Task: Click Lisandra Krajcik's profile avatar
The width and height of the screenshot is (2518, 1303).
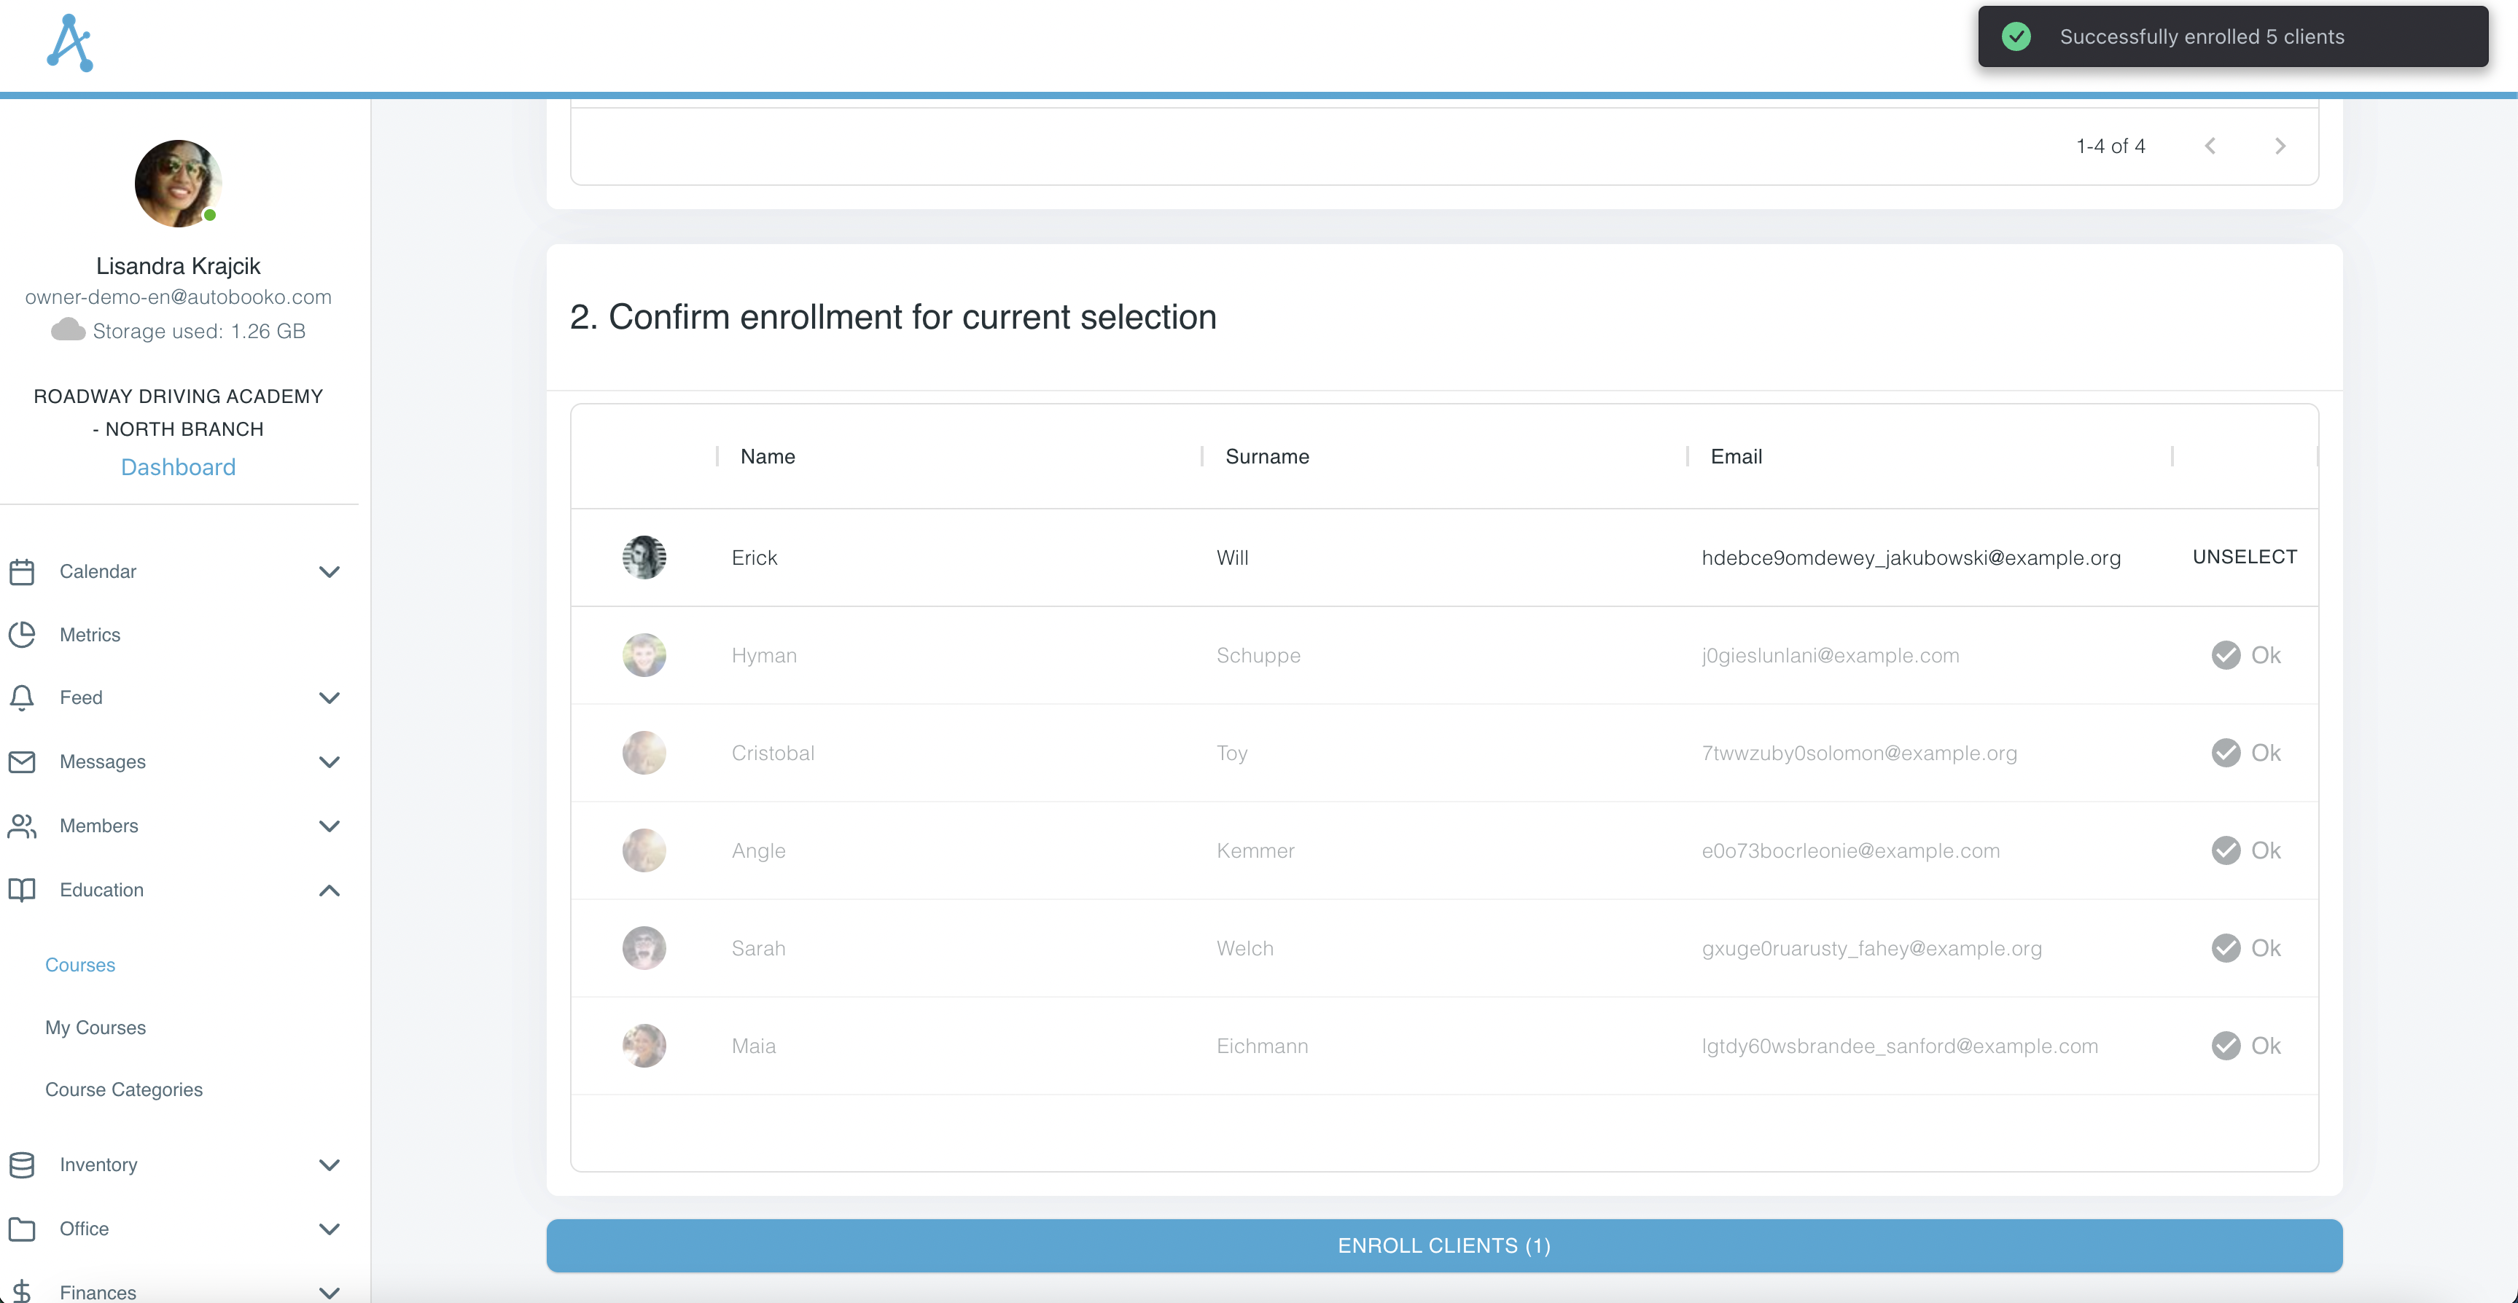Action: [178, 184]
